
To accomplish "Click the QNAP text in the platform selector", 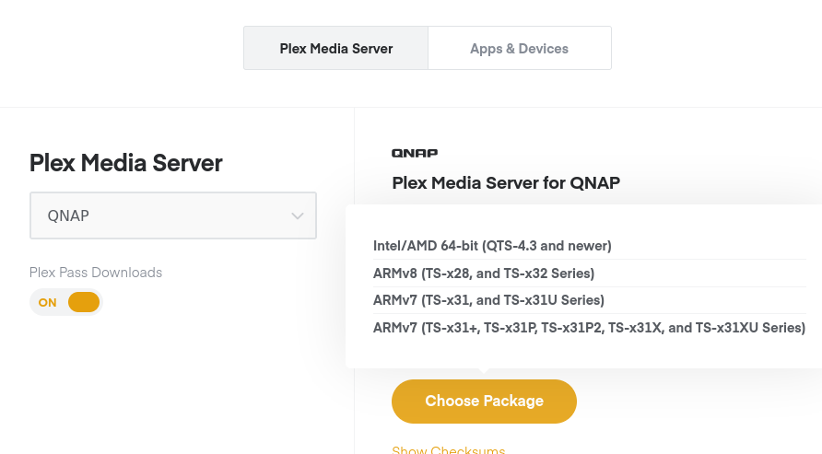I will tap(68, 216).
